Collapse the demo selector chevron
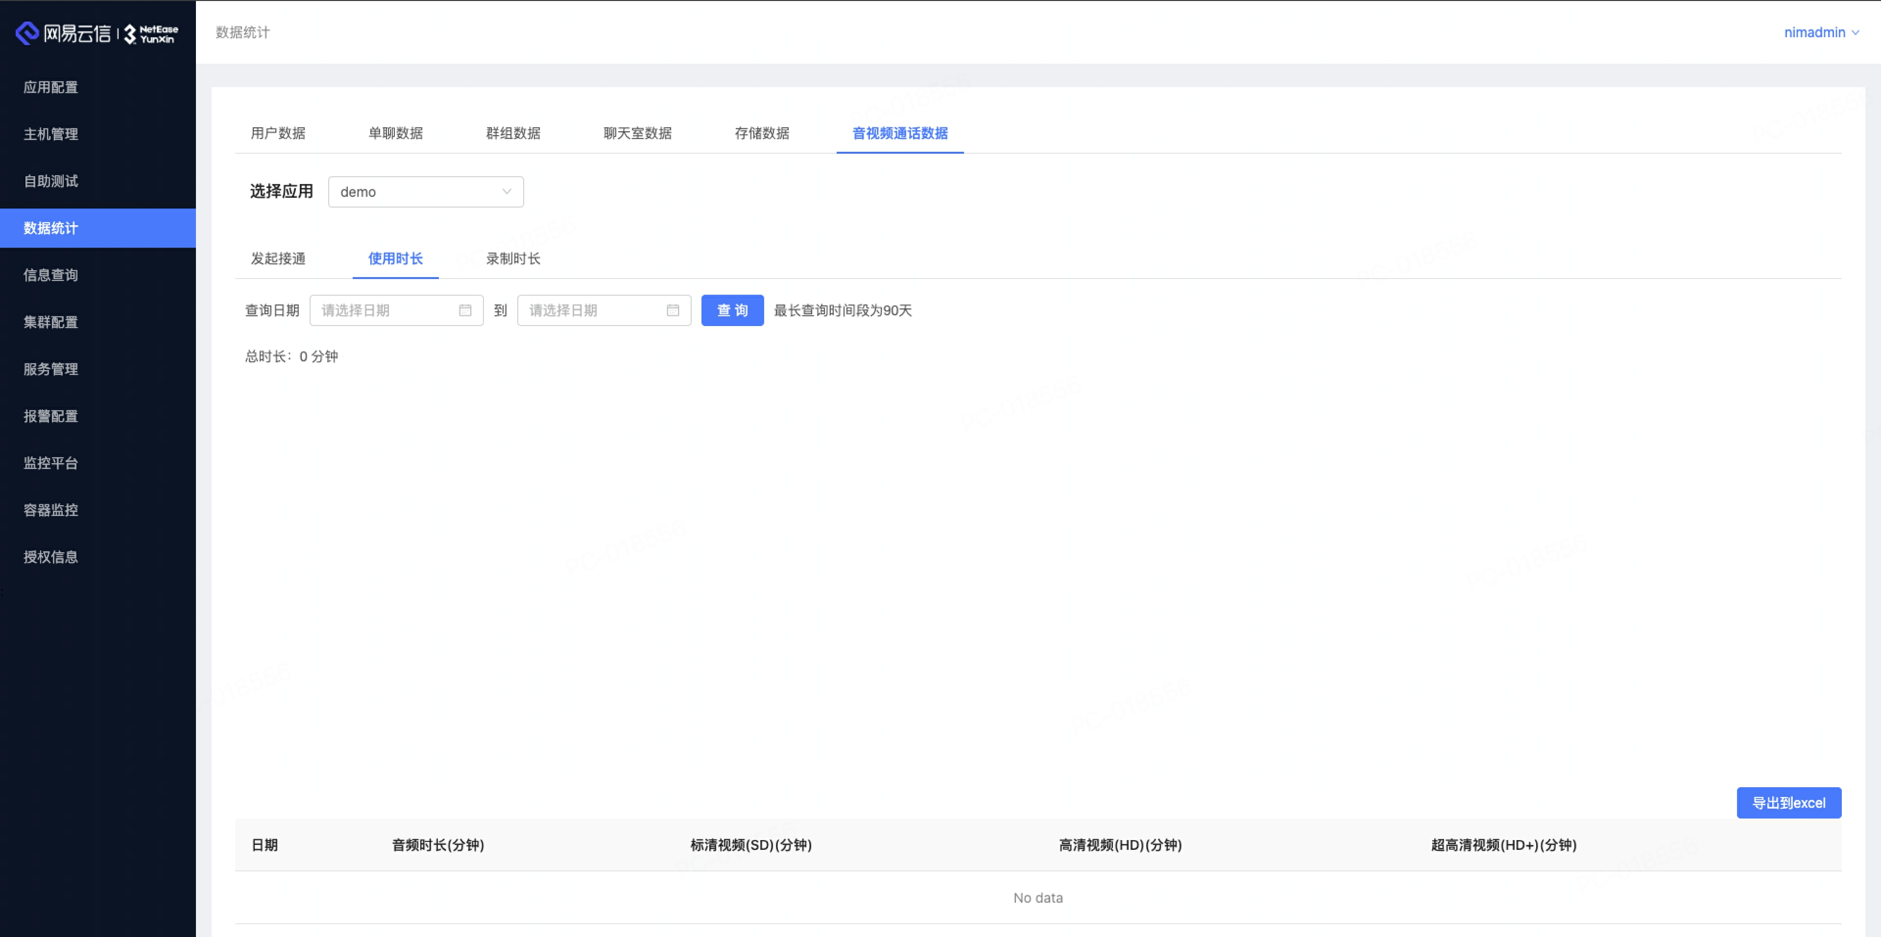This screenshot has width=1881, height=937. [507, 191]
